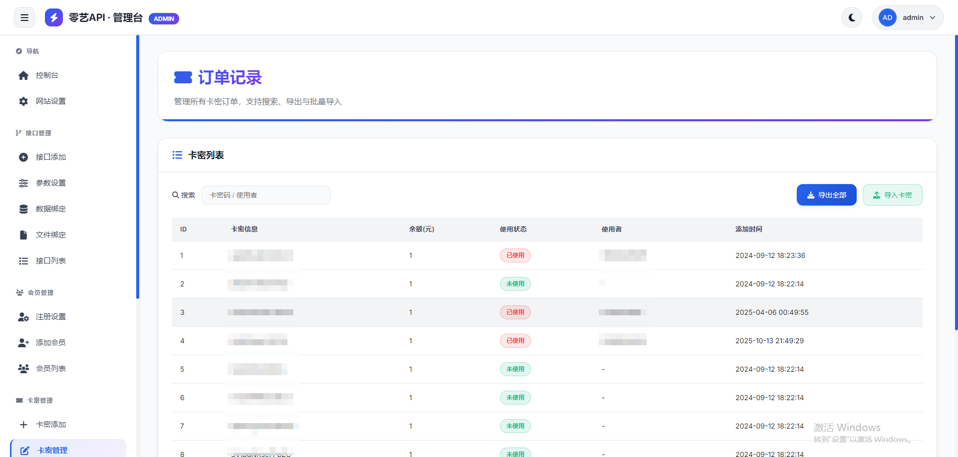This screenshot has width=958, height=457.
Task: Select 添加会员 in the sidebar
Action: (x=50, y=343)
